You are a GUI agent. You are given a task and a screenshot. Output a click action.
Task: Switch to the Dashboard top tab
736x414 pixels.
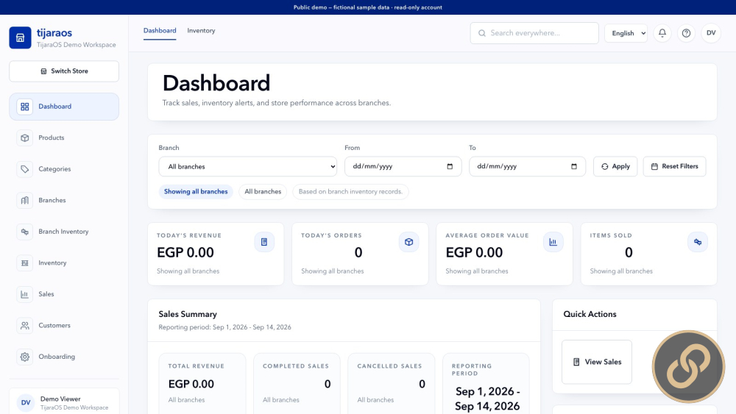[160, 30]
